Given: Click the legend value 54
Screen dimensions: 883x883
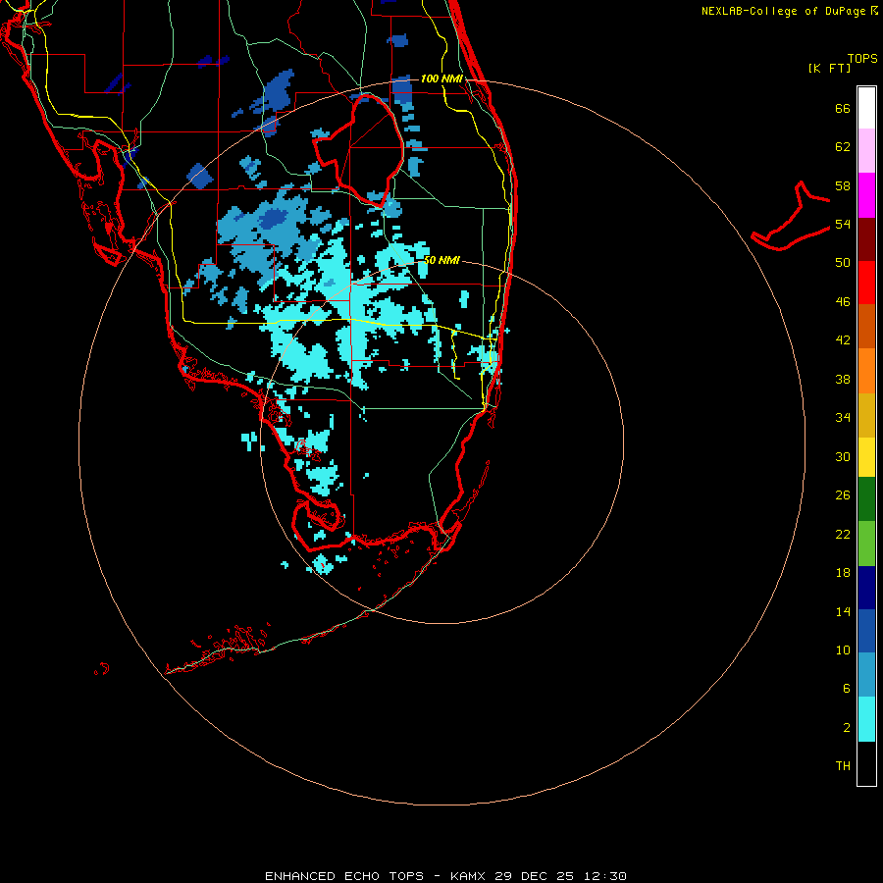Looking at the screenshot, I should (x=843, y=224).
